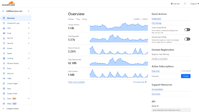Image resolution: width=199 pixels, height=112 pixels.
Task: Click the Percent Cached chart
Action: coord(119,50)
